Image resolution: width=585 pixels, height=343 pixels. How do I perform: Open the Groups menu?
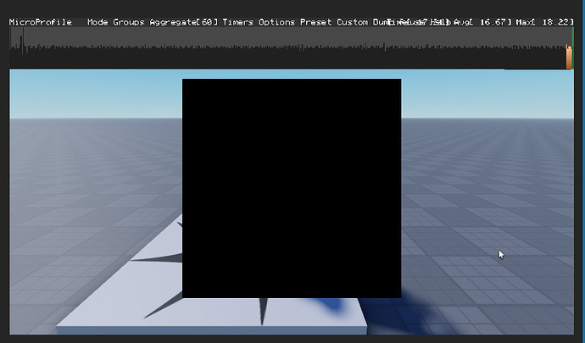click(x=129, y=22)
